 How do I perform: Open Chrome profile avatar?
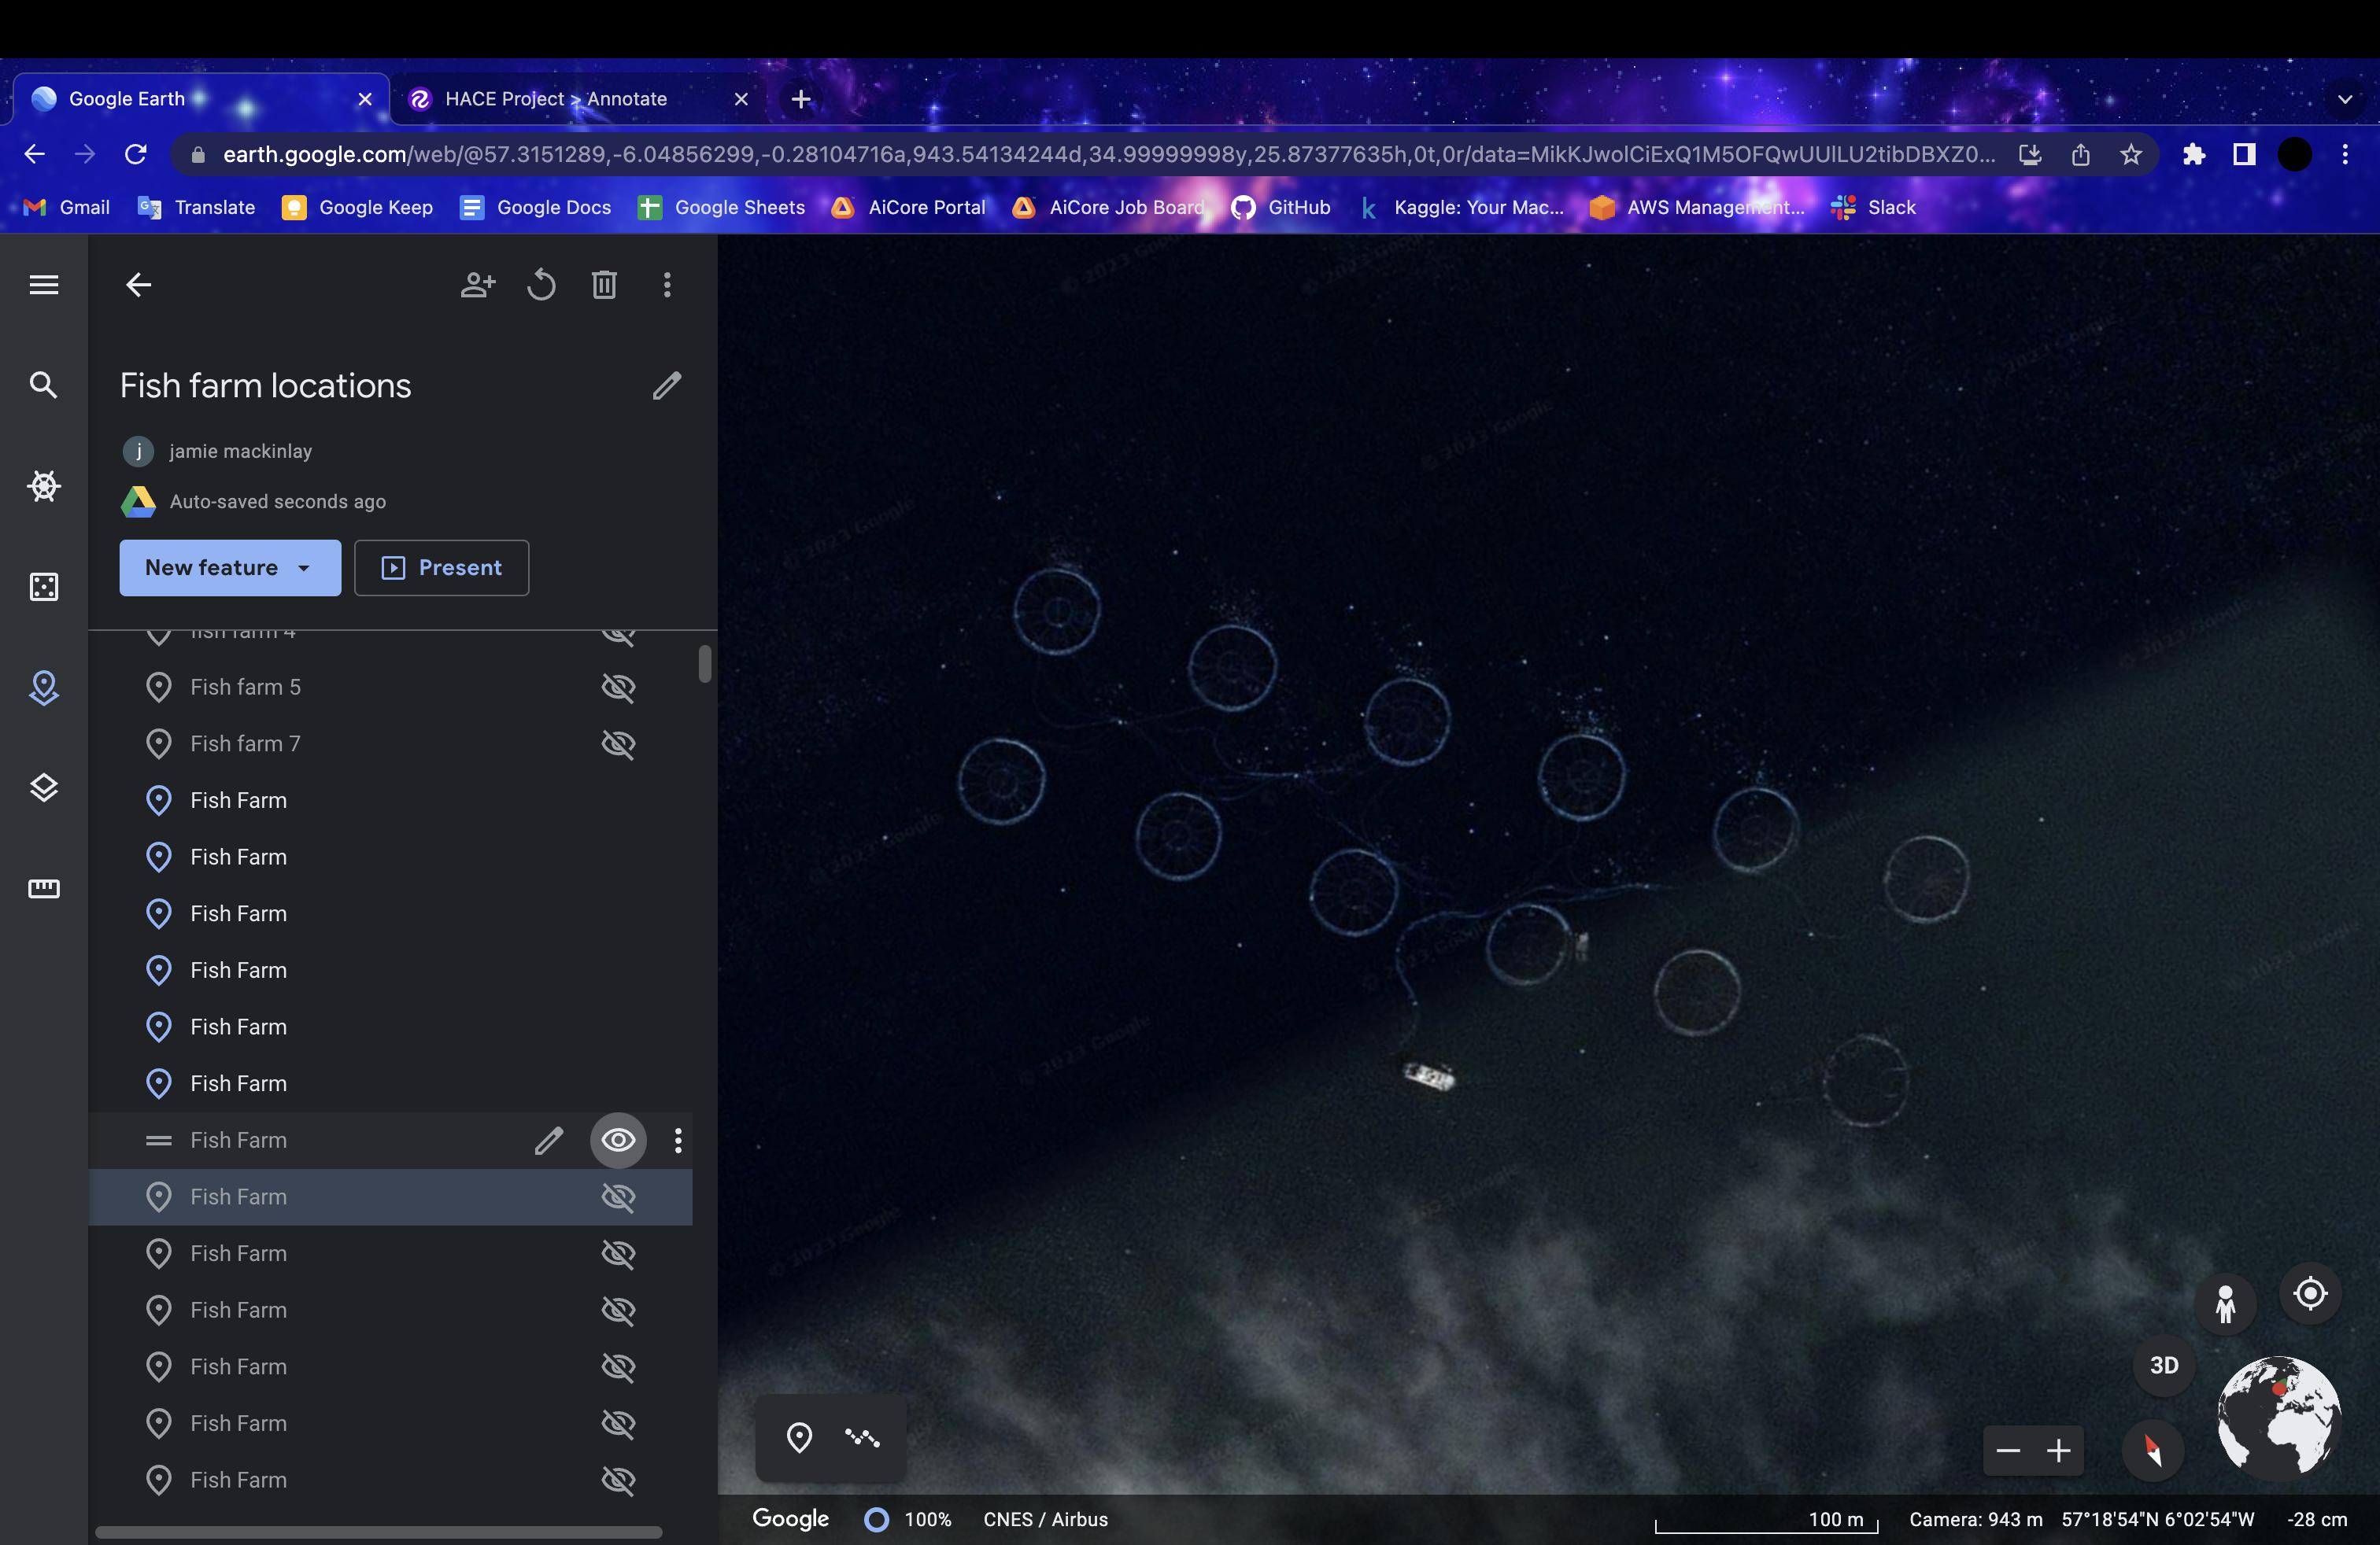click(x=2295, y=154)
